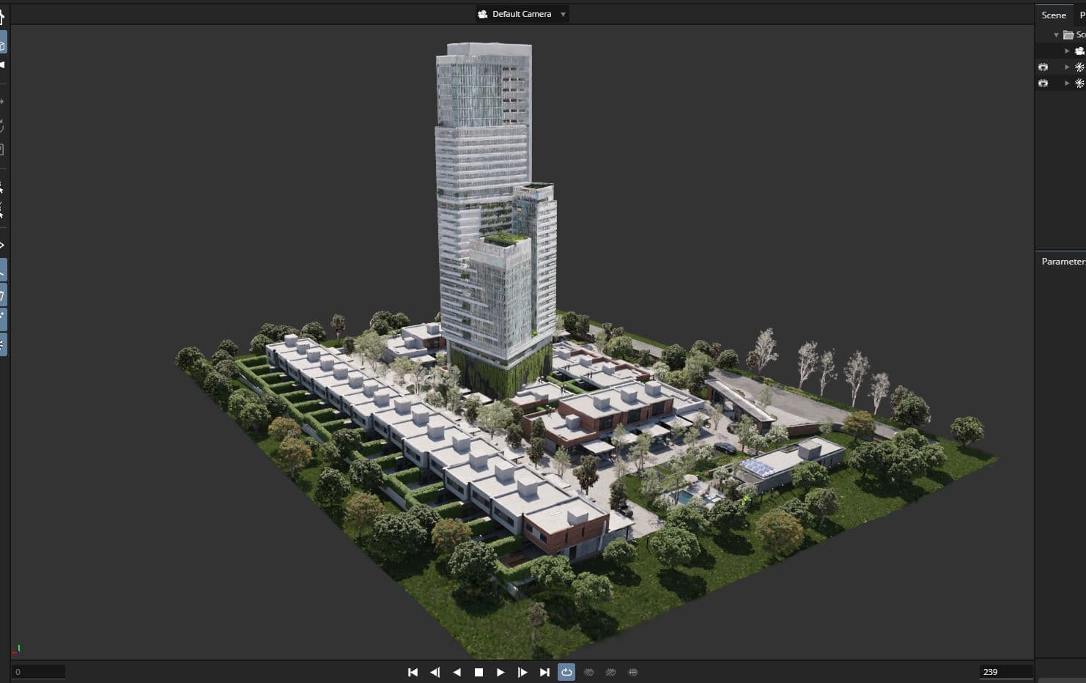Viewport: 1086px width, 683px height.
Task: Step forward one frame
Action: click(522, 672)
